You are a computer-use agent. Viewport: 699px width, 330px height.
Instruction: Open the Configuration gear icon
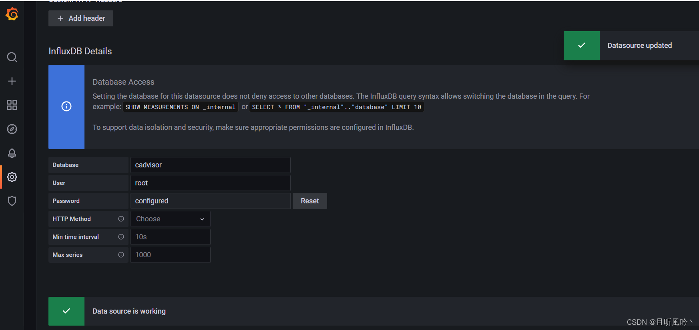point(12,177)
